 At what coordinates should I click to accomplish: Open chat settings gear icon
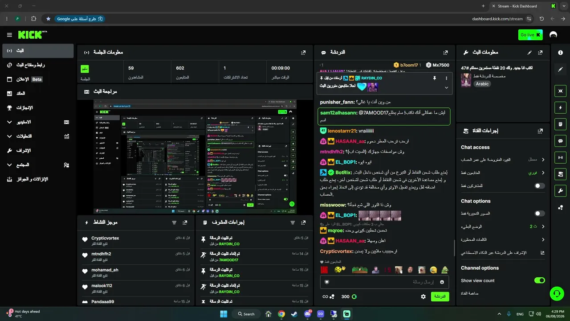[x=423, y=296]
